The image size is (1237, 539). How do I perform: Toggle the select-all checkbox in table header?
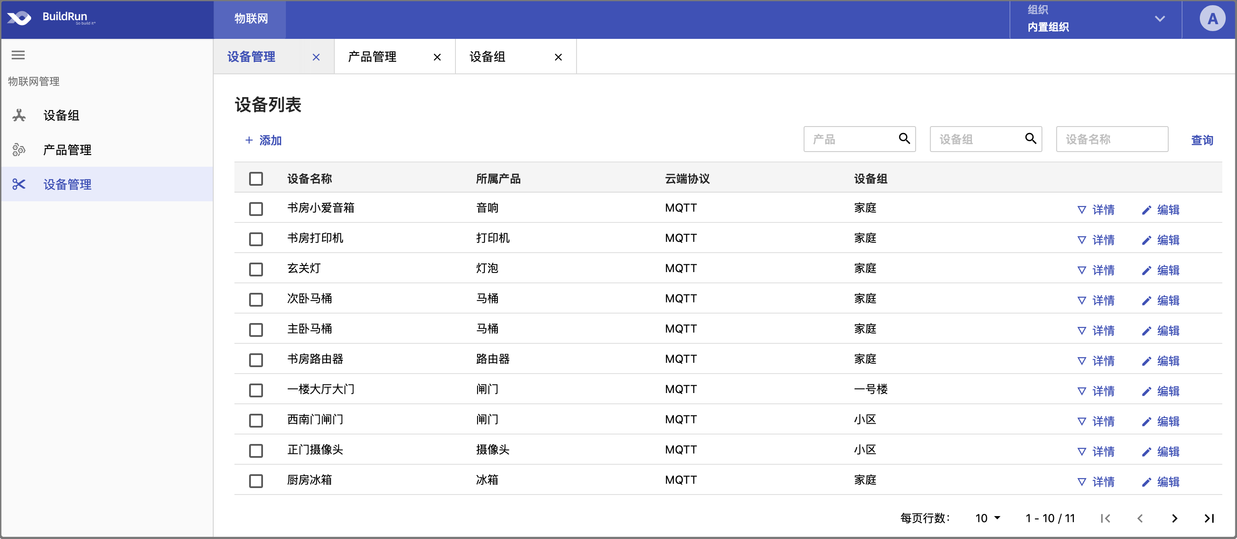pyautogui.click(x=256, y=179)
